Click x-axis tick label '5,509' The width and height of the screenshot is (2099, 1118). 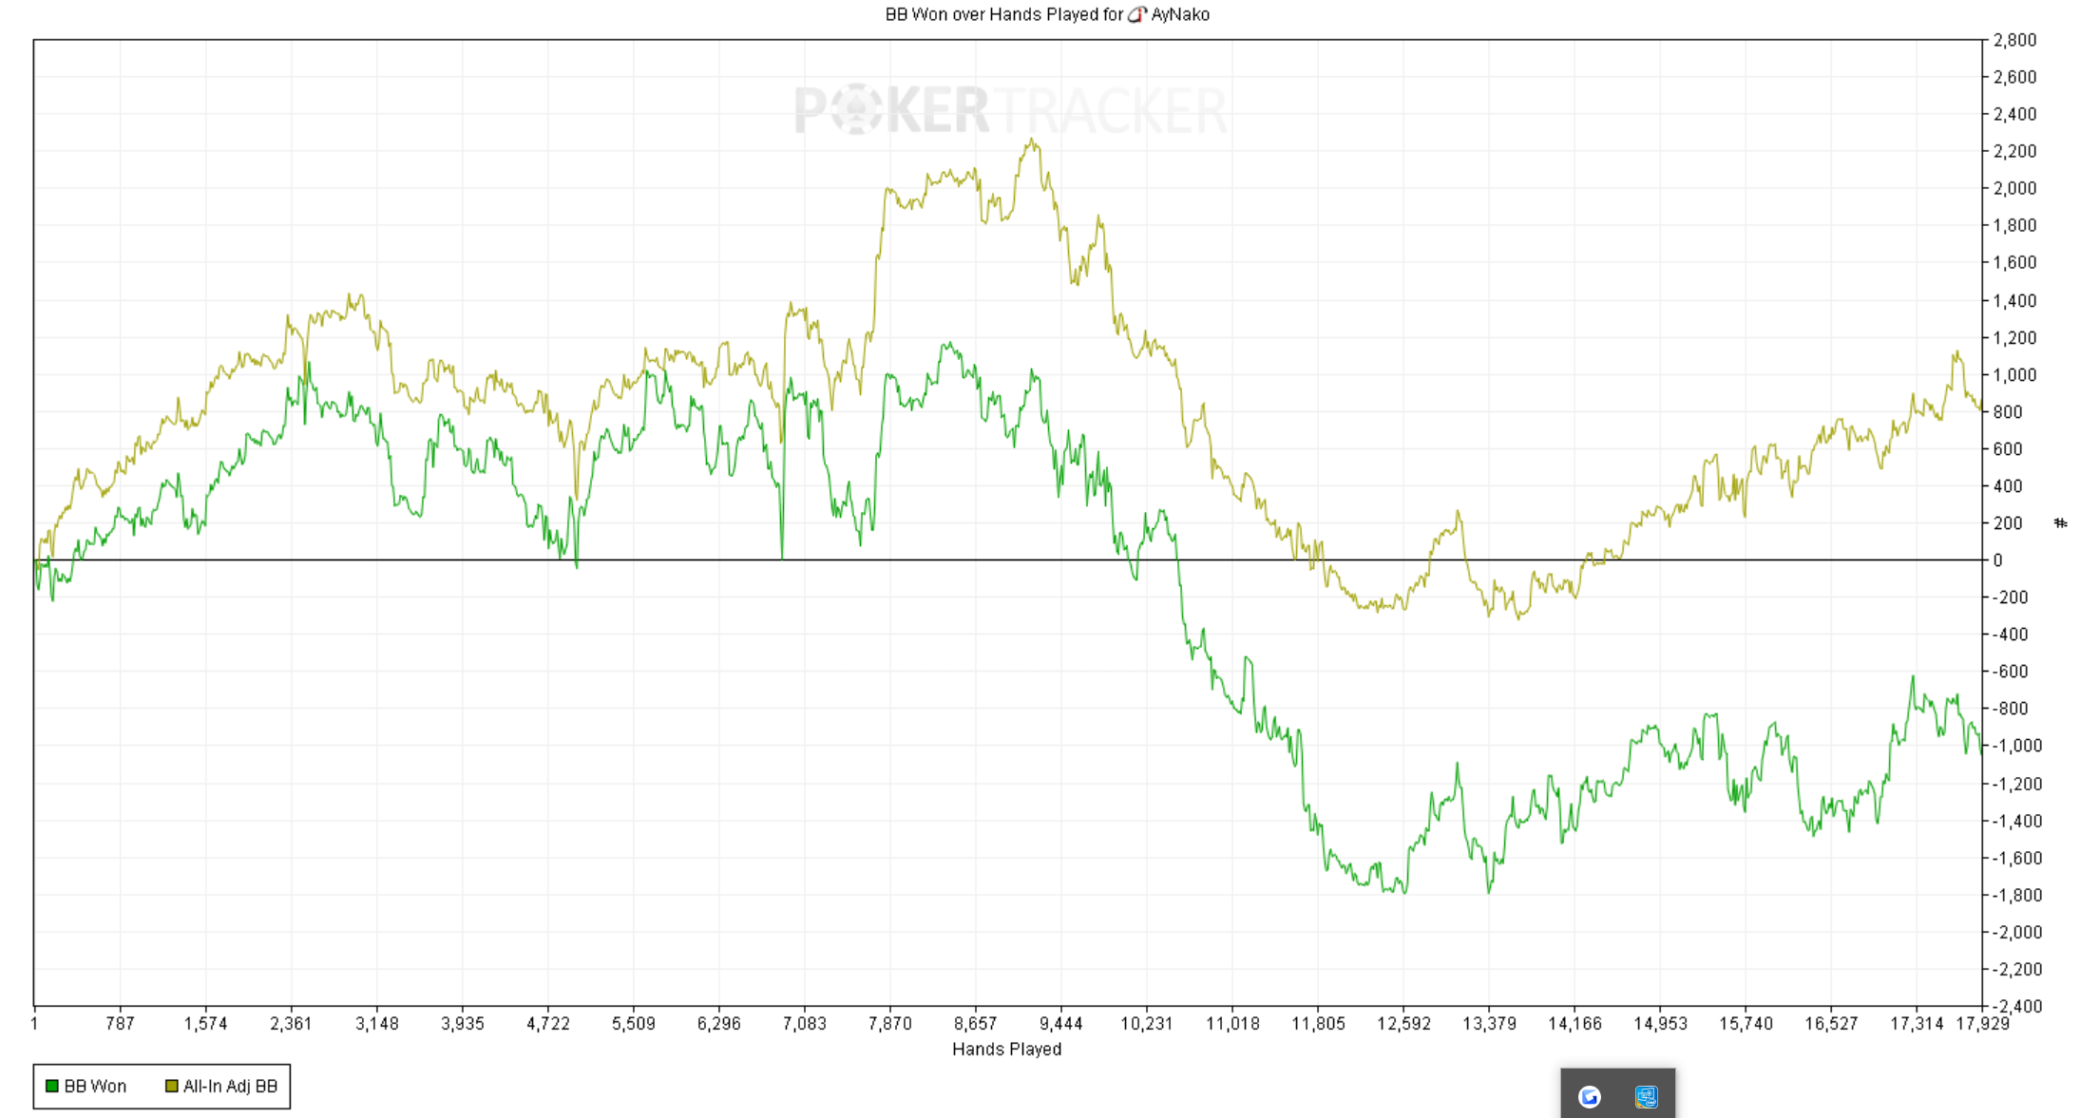[x=634, y=1023]
